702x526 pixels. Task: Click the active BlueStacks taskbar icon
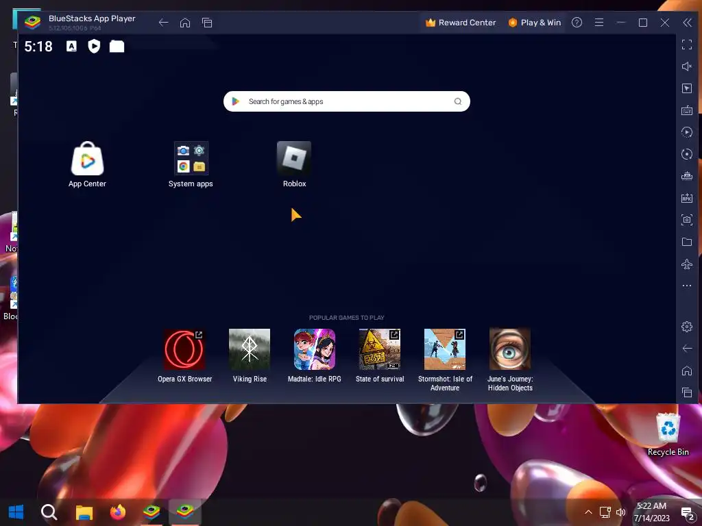[185, 512]
